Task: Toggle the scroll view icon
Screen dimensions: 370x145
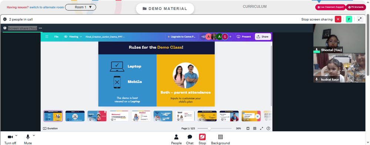Action: tap(248, 128)
